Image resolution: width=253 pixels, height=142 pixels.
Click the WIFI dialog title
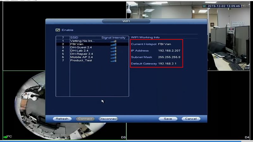126,21
